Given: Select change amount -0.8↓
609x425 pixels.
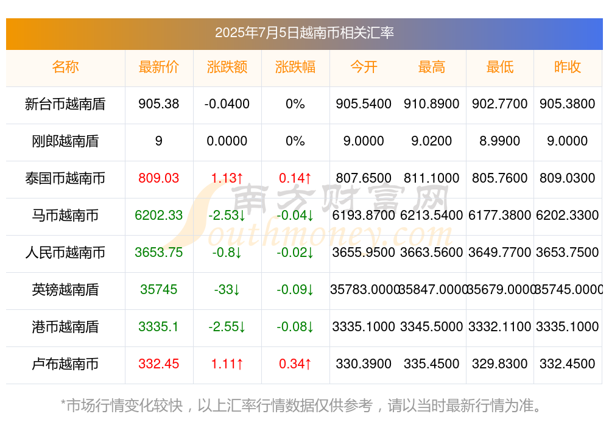Looking at the screenshot, I should point(227,253).
